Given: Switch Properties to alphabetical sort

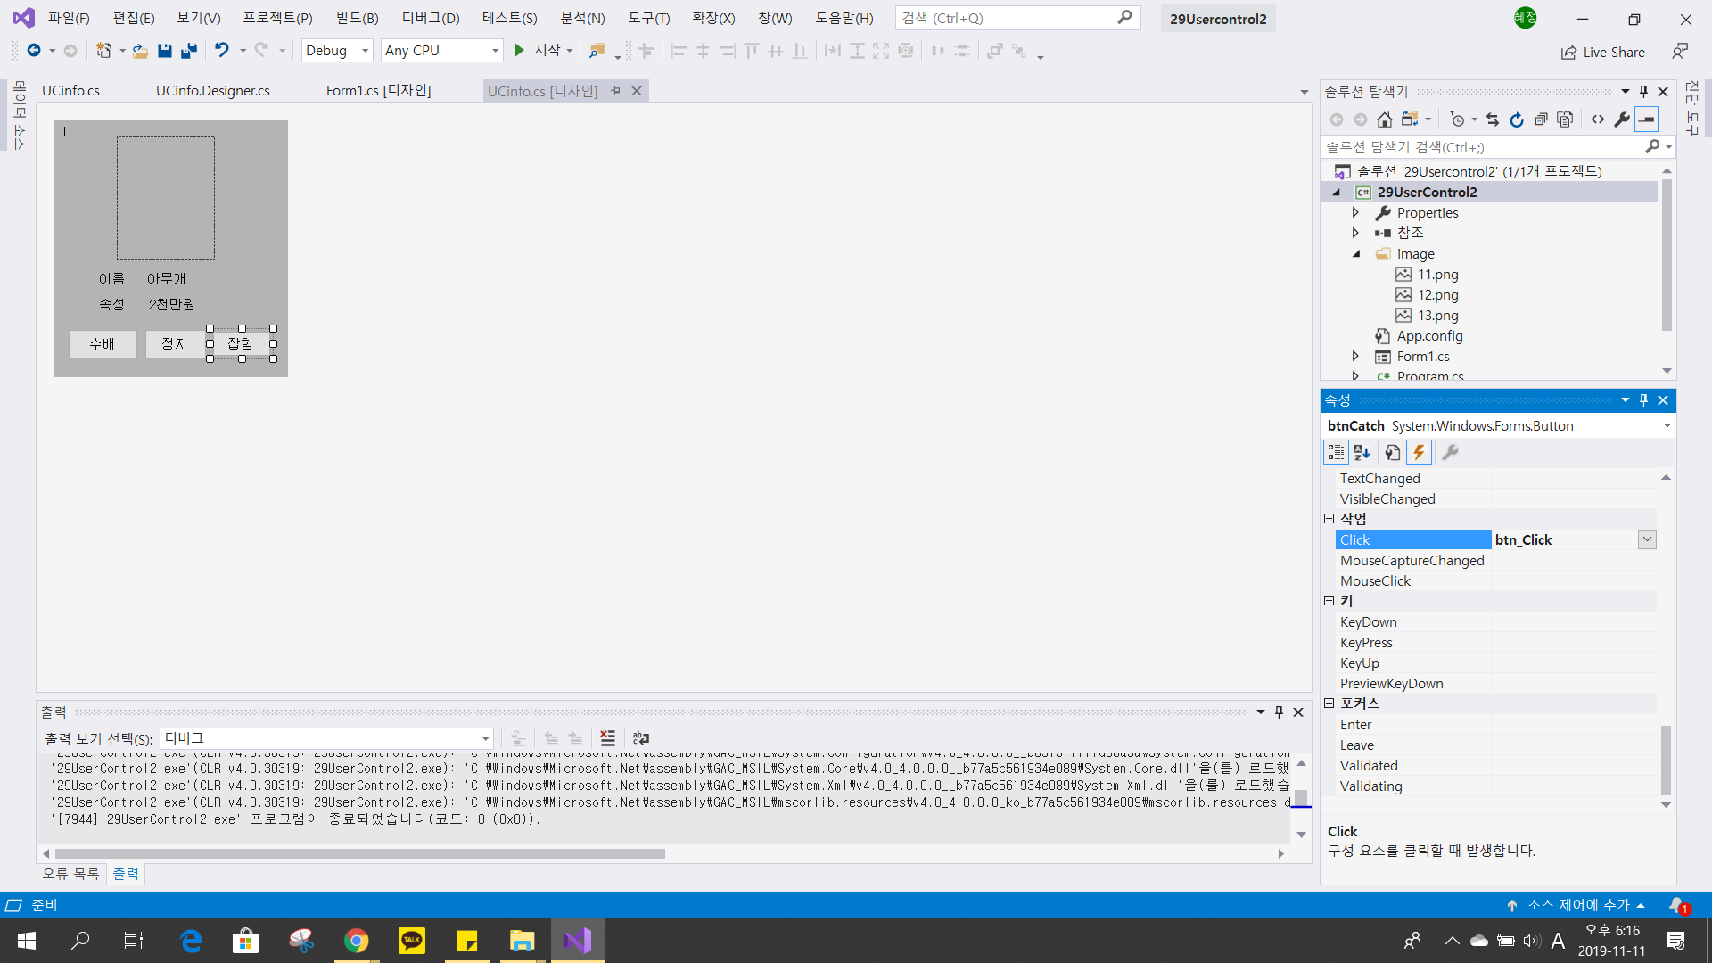Looking at the screenshot, I should tap(1362, 453).
